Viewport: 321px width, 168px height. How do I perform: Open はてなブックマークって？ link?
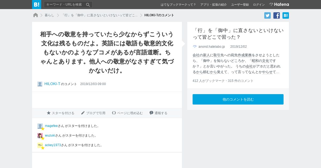pos(178,5)
